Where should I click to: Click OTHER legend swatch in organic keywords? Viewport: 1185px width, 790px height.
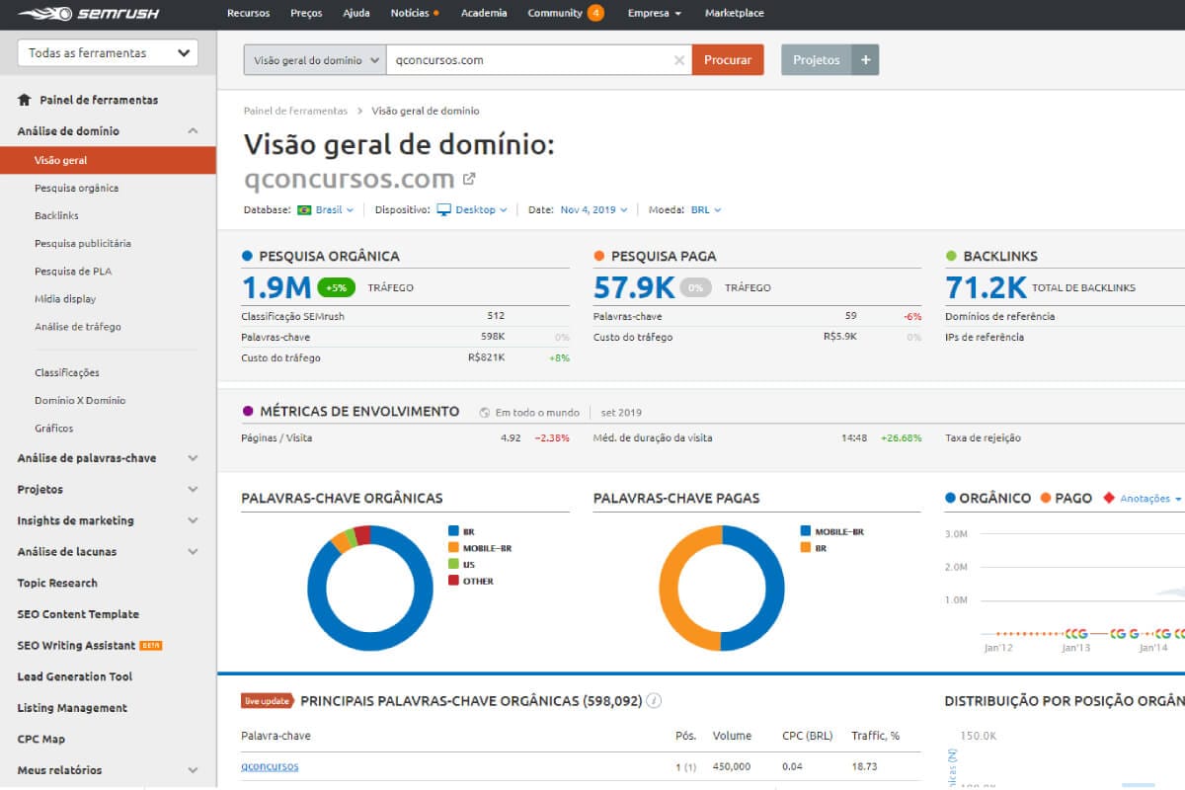(x=453, y=581)
